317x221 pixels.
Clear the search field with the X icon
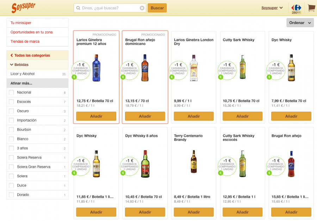click(142, 8)
